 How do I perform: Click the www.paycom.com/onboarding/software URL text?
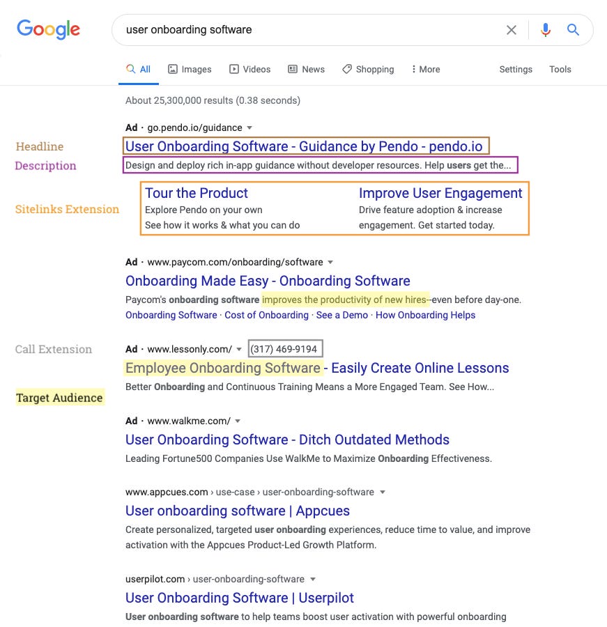236,262
